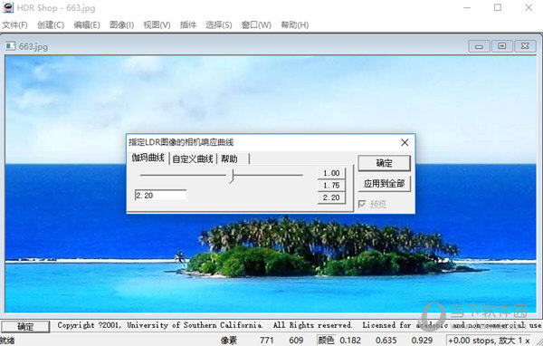
Task: Click the 663.jpg document icon
Action: click(x=11, y=46)
